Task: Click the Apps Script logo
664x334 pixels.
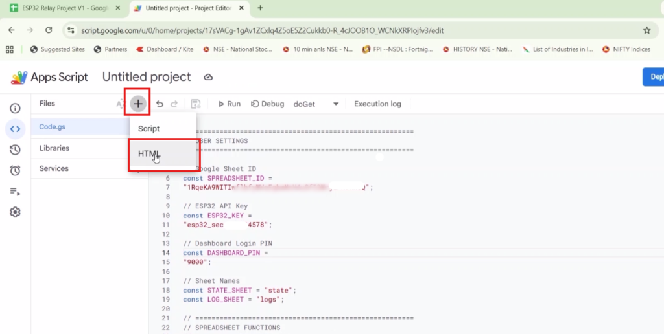Action: pyautogui.click(x=19, y=78)
